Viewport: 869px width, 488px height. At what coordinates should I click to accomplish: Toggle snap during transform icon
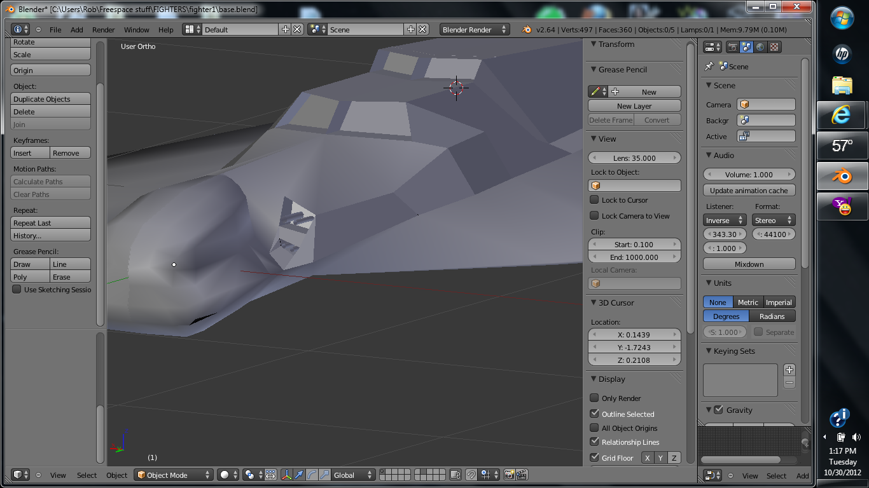point(471,475)
